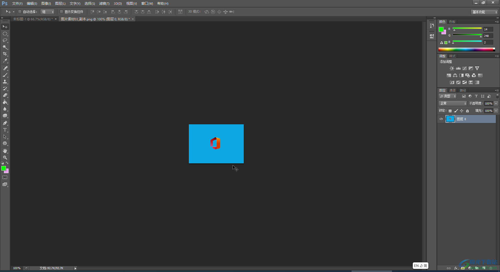Switch to the 未标题-1 document tab
500x272 pixels.
(x=33, y=19)
